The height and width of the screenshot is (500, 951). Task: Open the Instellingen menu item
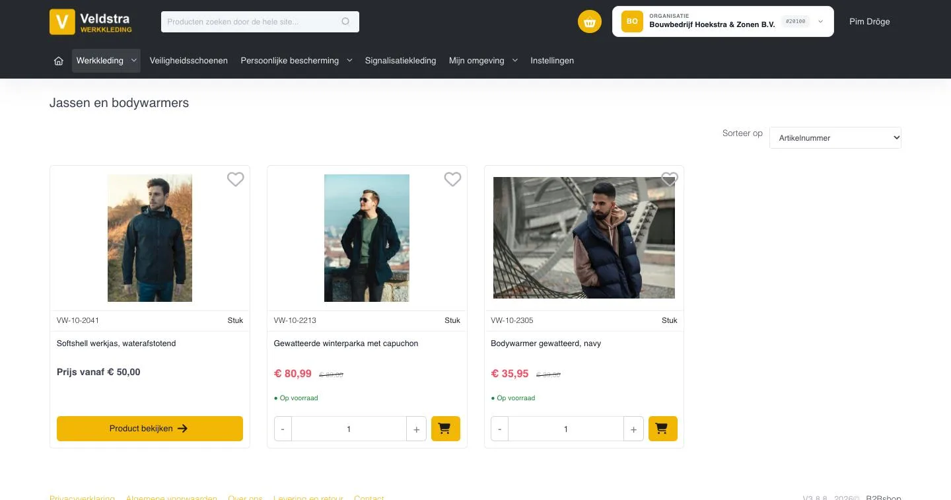[552, 61]
